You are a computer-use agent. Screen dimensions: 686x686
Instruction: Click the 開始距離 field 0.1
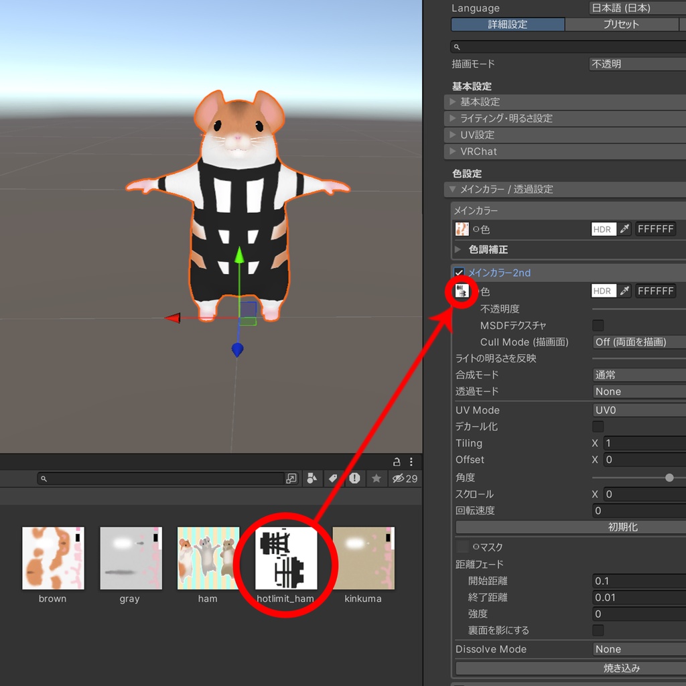pos(639,581)
